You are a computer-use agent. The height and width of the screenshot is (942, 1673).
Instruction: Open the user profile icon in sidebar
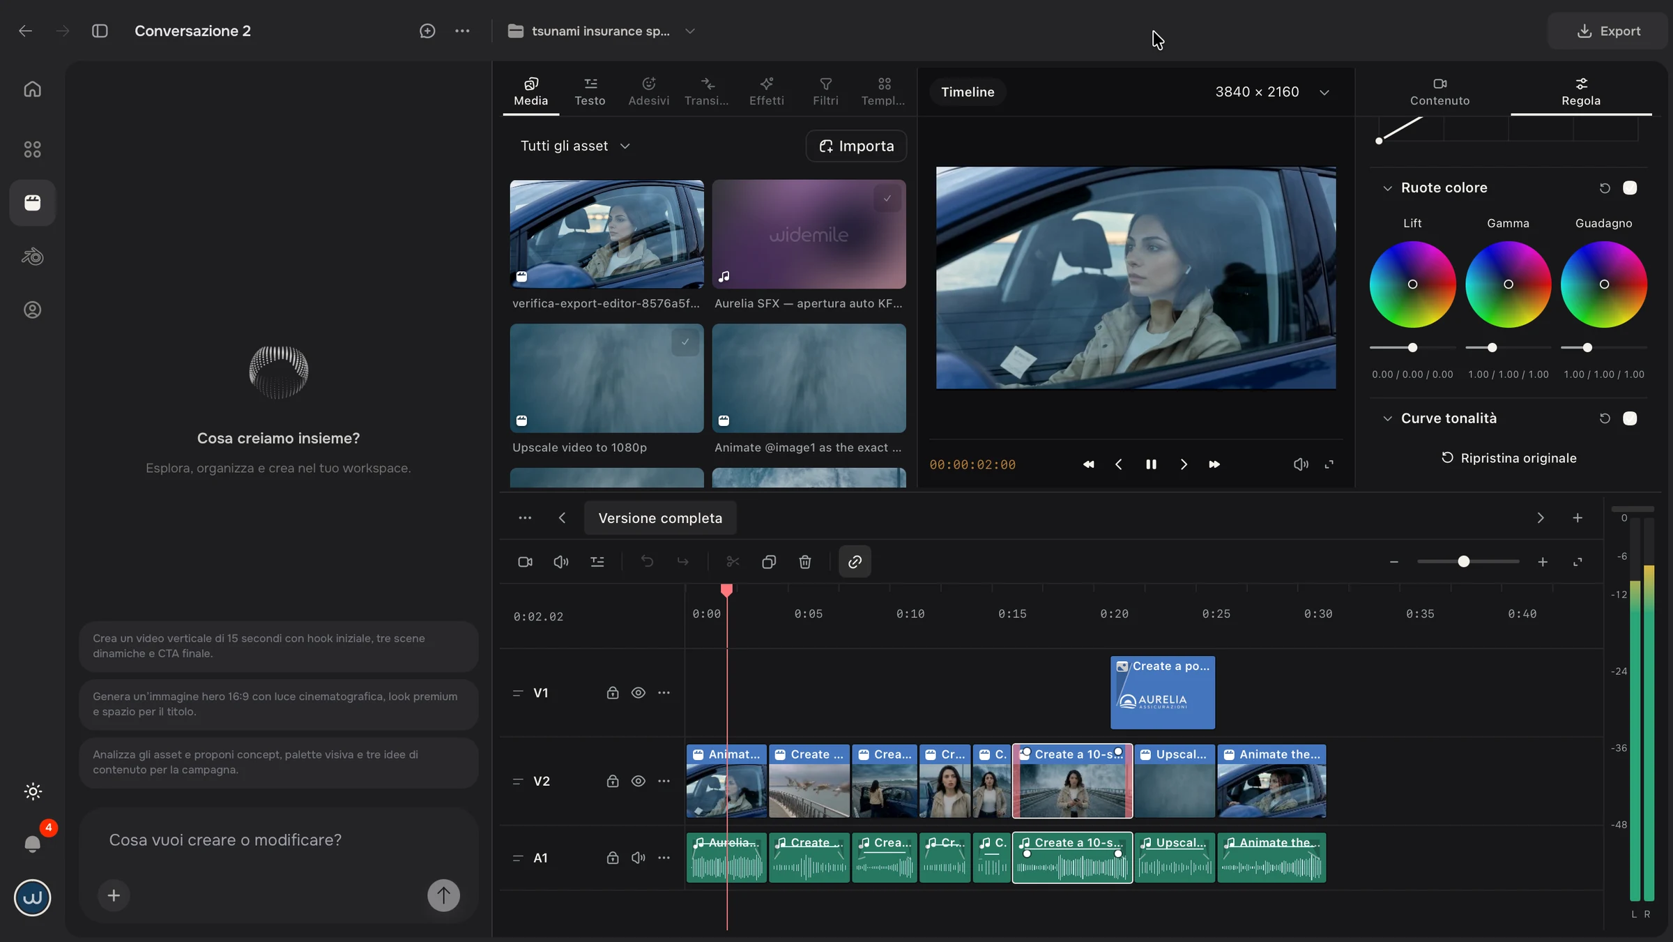(x=32, y=310)
